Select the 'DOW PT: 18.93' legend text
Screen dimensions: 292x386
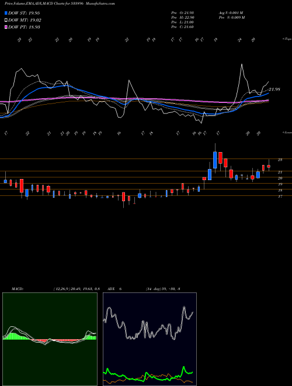coord(24,27)
